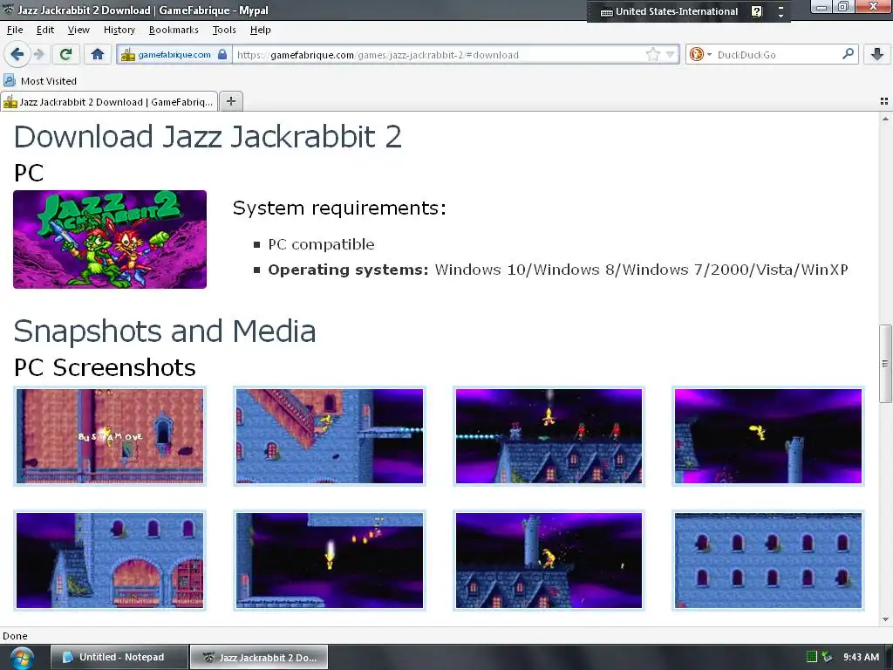Click the 'Operating systems:' bold label

tap(348, 270)
